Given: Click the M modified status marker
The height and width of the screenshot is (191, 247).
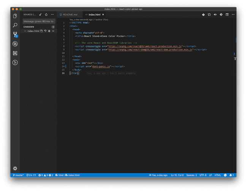Looking at the screenshot, I should point(53,31).
